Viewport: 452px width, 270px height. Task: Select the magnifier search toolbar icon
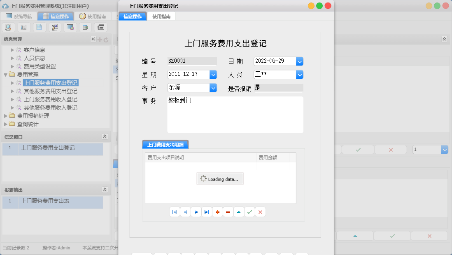[x=8, y=27]
